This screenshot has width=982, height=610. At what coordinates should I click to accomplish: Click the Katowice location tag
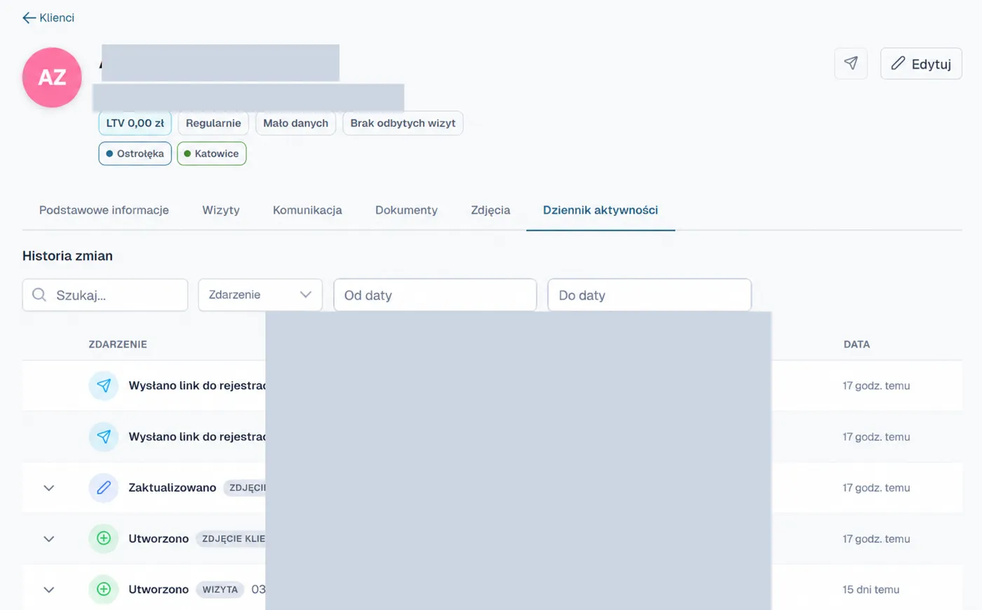click(212, 154)
